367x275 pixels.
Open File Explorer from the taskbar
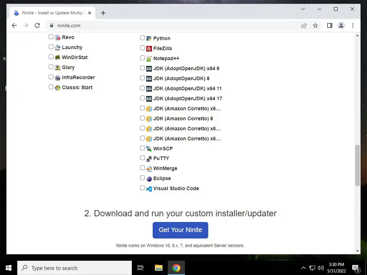[158, 268]
